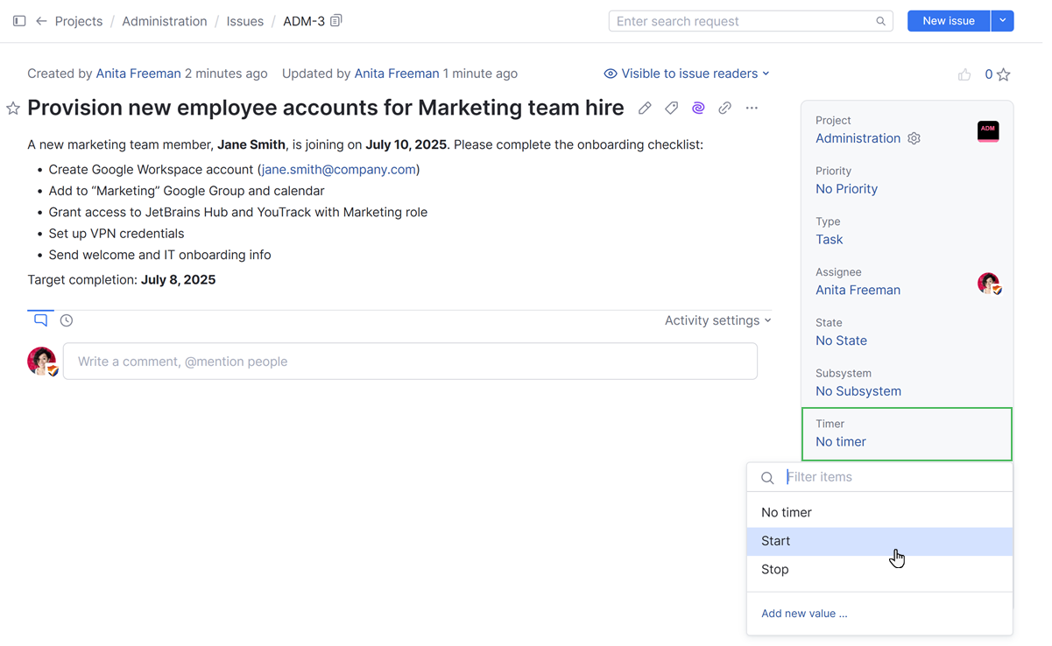Viewport: 1052px width, 646px height.
Task: Click the purple AI spiral icon
Action: coord(698,109)
